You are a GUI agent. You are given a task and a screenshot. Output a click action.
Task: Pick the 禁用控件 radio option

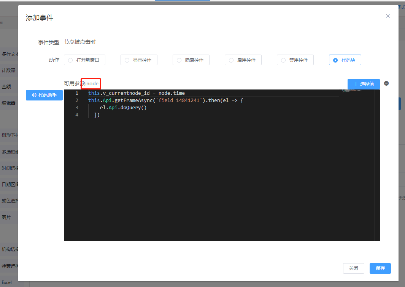pos(295,60)
